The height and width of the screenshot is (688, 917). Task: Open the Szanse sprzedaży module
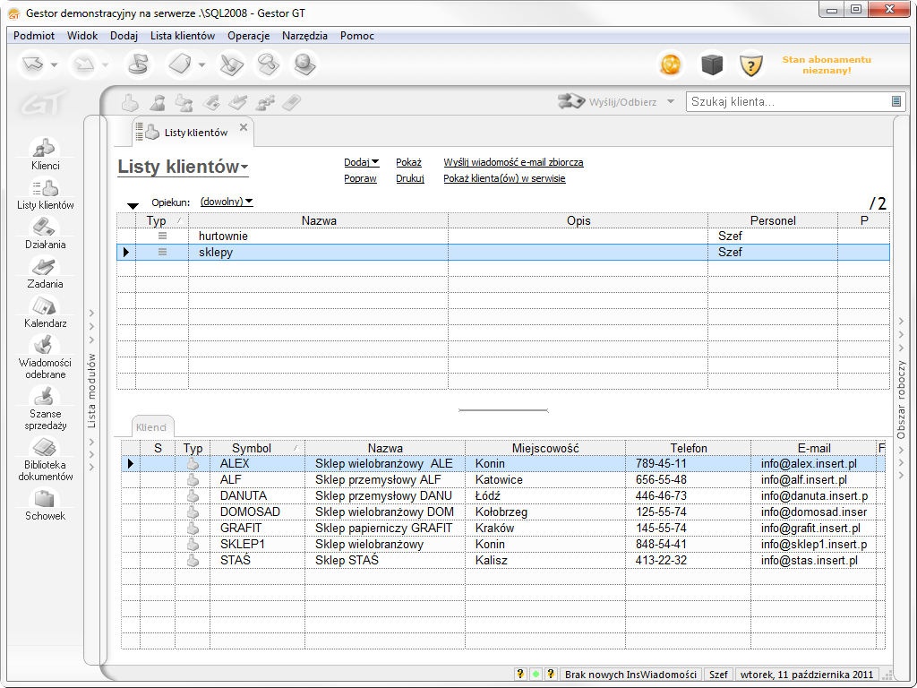coord(45,399)
